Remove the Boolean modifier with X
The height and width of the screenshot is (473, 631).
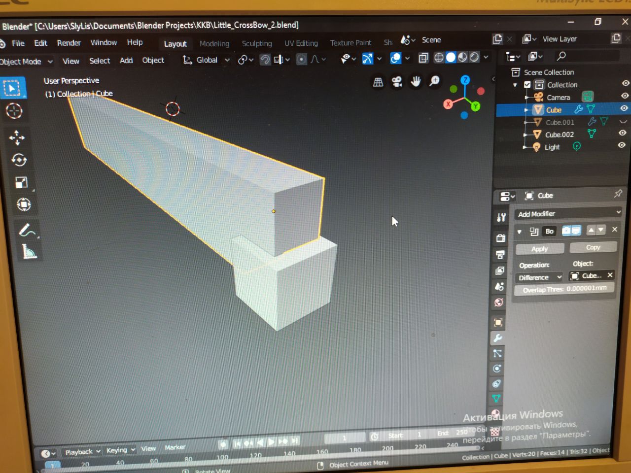615,229
